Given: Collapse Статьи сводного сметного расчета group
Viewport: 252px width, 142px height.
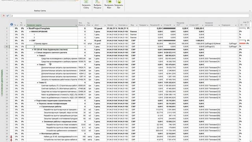Looking at the screenshot, I should [35, 52].
